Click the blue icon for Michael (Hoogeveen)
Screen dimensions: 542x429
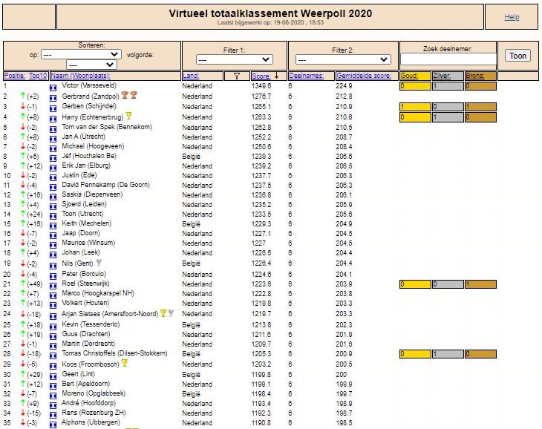coord(53,148)
